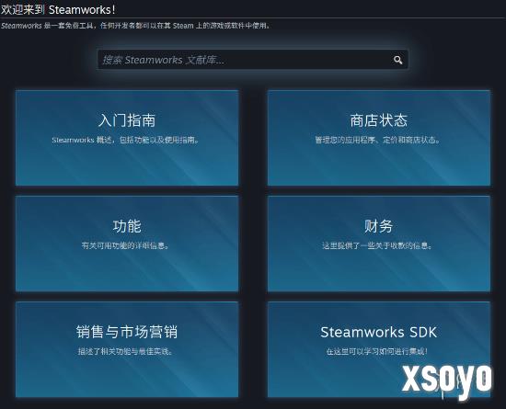This screenshot has width=506, height=409.
Task: Click the Steamworks SDK card description text
Action: (377, 351)
